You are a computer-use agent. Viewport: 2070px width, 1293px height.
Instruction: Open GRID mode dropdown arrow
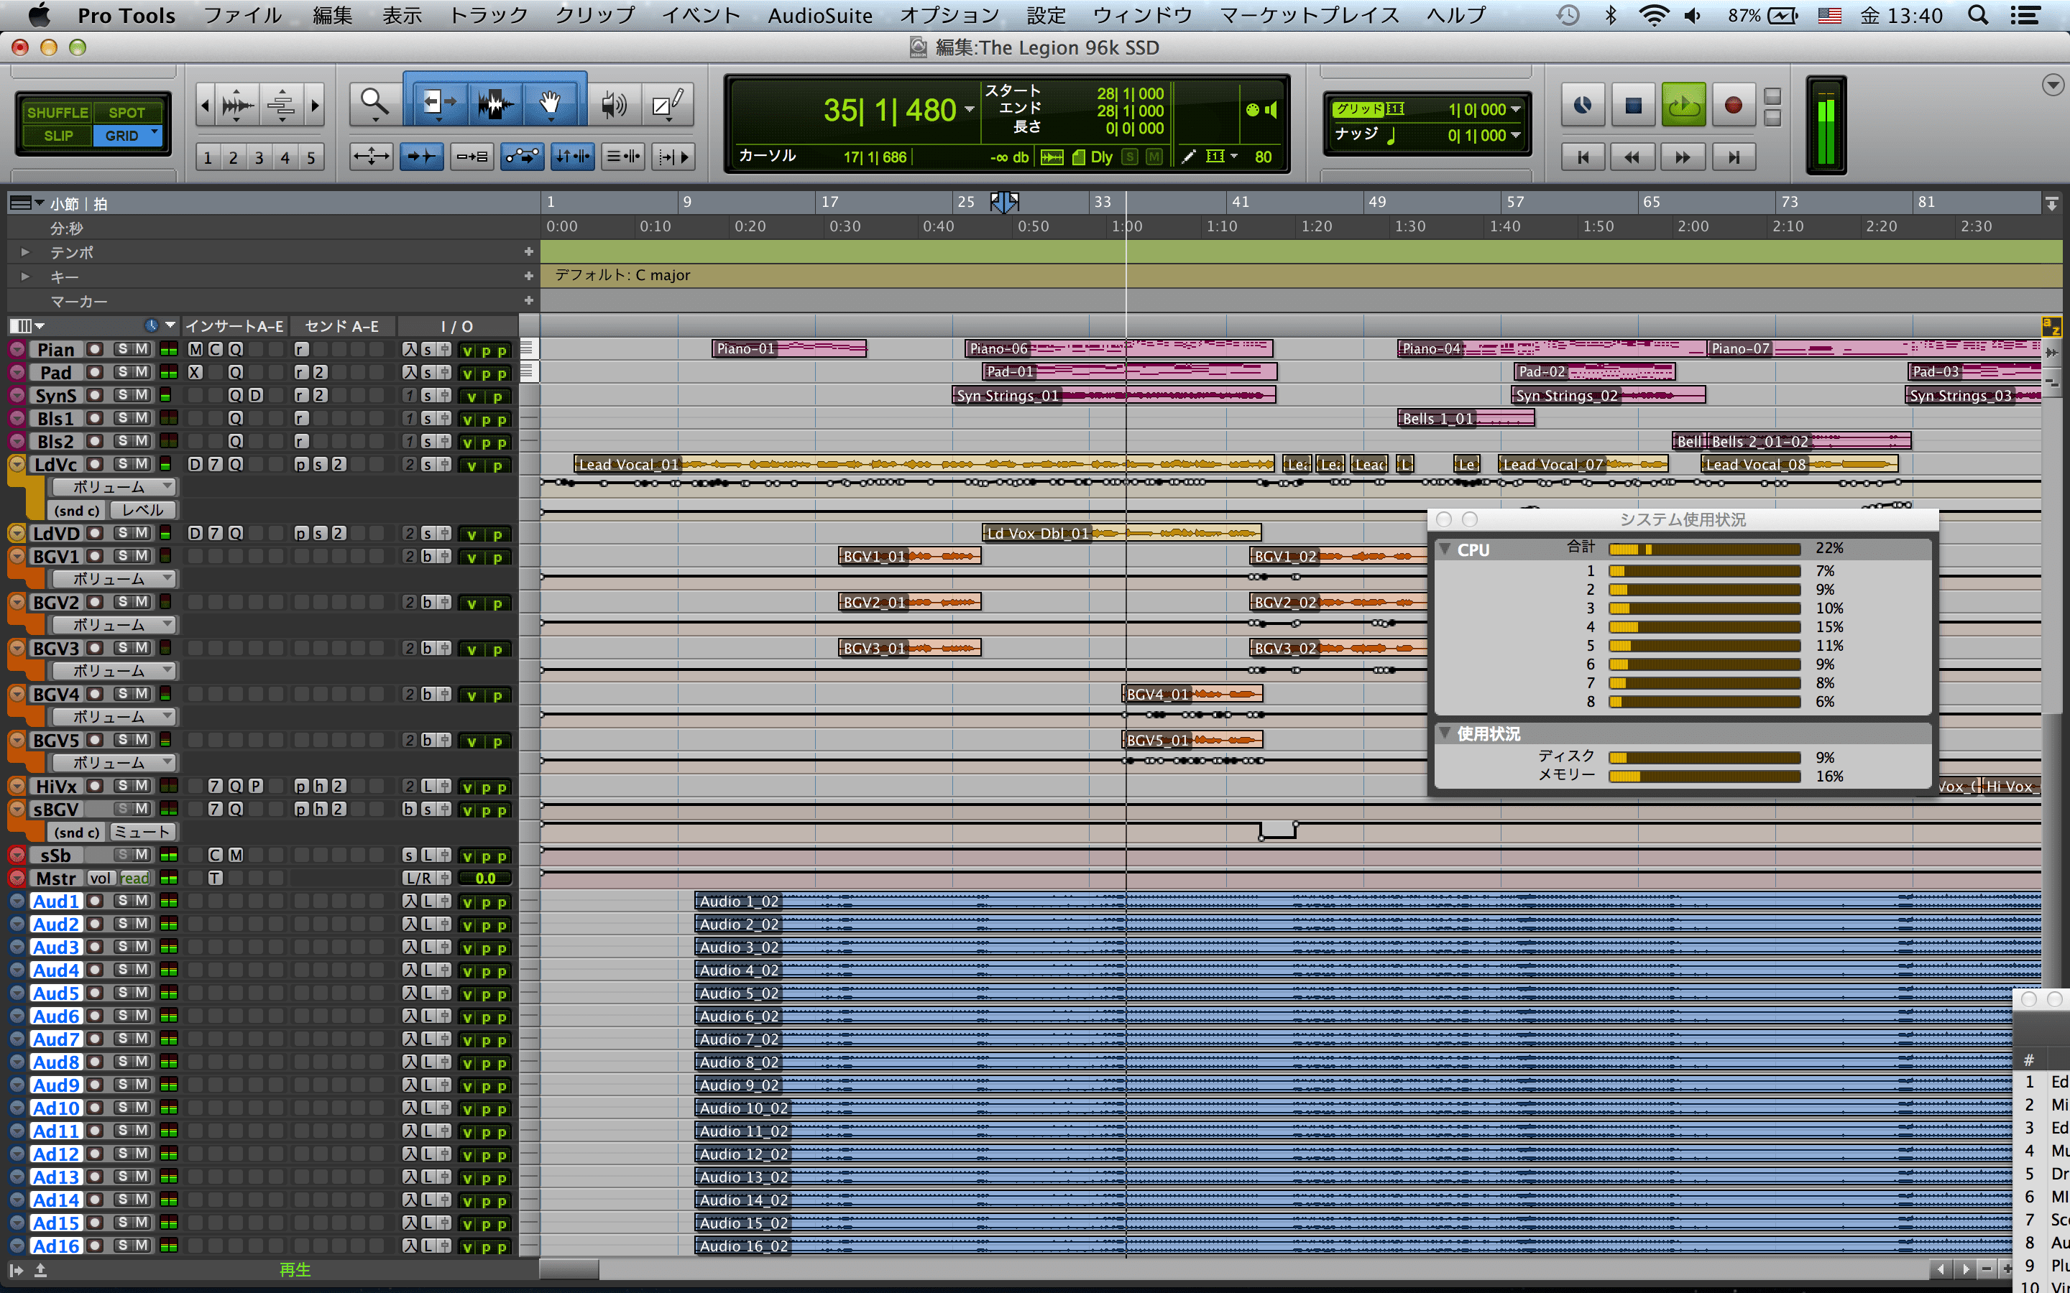(155, 133)
